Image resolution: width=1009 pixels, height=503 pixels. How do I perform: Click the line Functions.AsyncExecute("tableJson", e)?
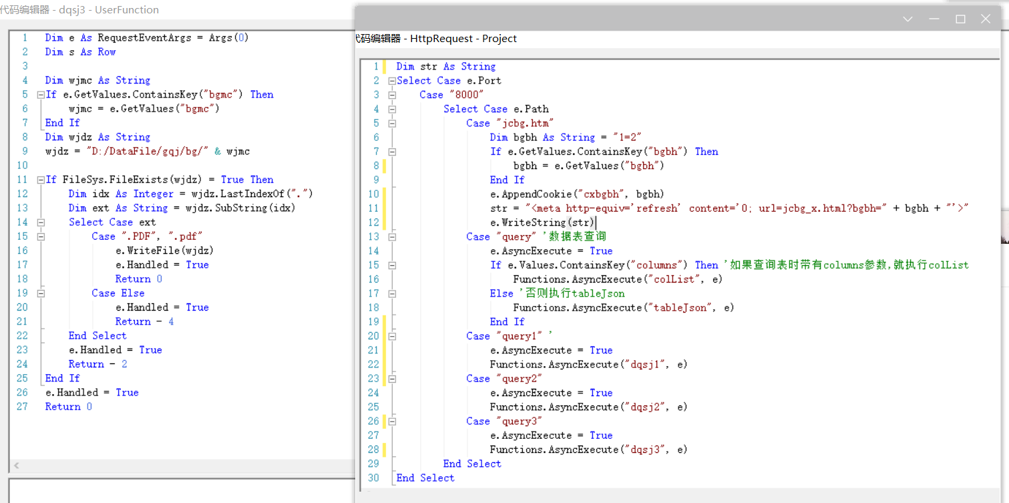point(624,307)
